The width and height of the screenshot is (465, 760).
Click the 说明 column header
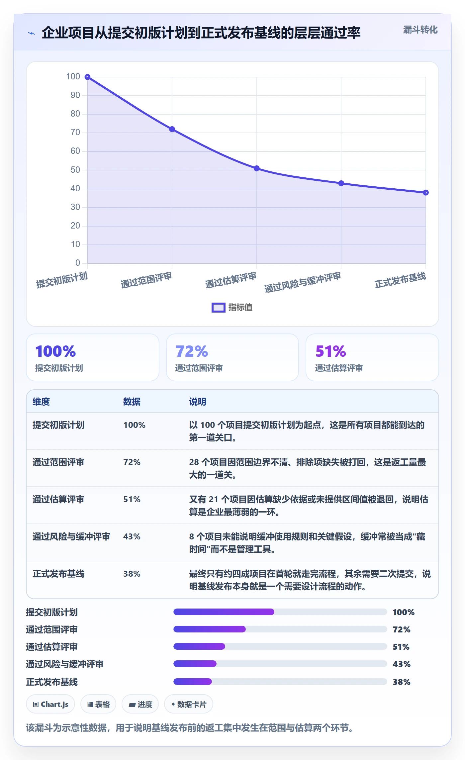pyautogui.click(x=198, y=402)
